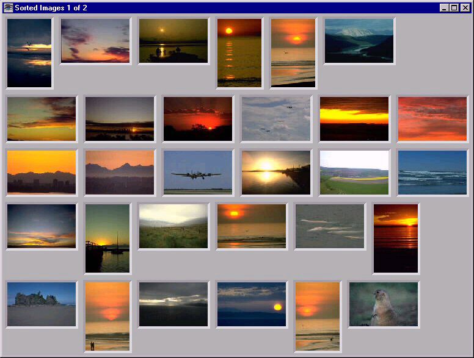The height and width of the screenshot is (358, 474).
Task: Select the green-yellow sky with dark clouds thumbnail
Action: (x=42, y=119)
